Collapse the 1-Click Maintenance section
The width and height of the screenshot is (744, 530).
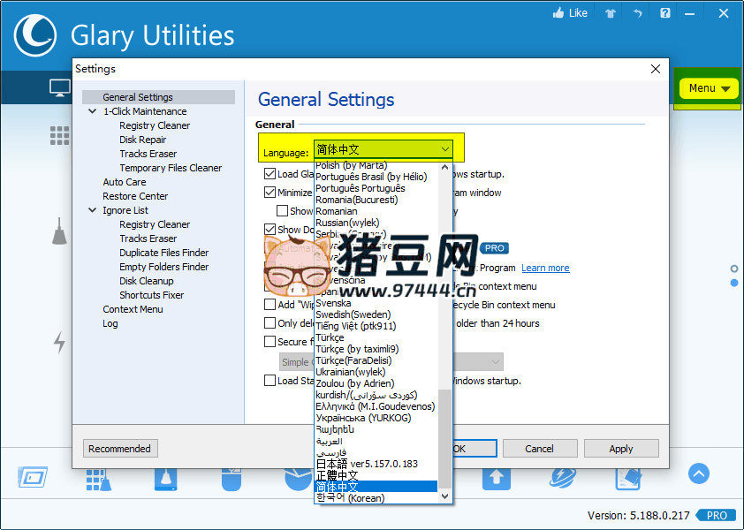pos(93,110)
